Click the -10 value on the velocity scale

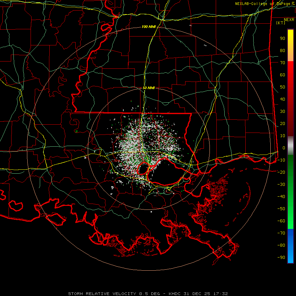coord(281,160)
